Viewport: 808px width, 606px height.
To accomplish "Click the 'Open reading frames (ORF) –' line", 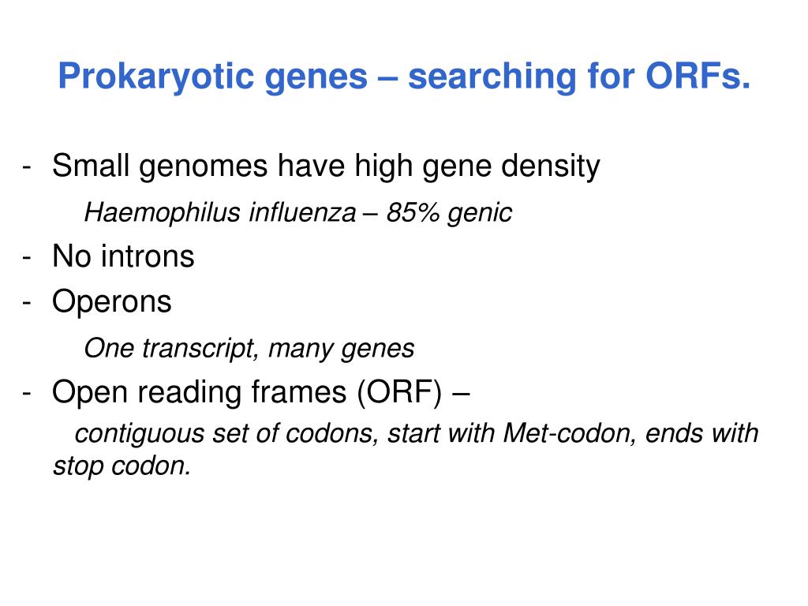I will click(x=260, y=393).
